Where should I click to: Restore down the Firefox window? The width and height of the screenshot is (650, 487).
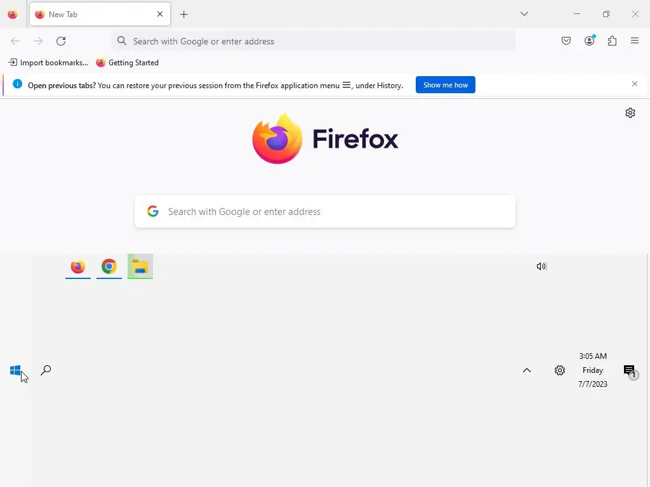(x=606, y=14)
